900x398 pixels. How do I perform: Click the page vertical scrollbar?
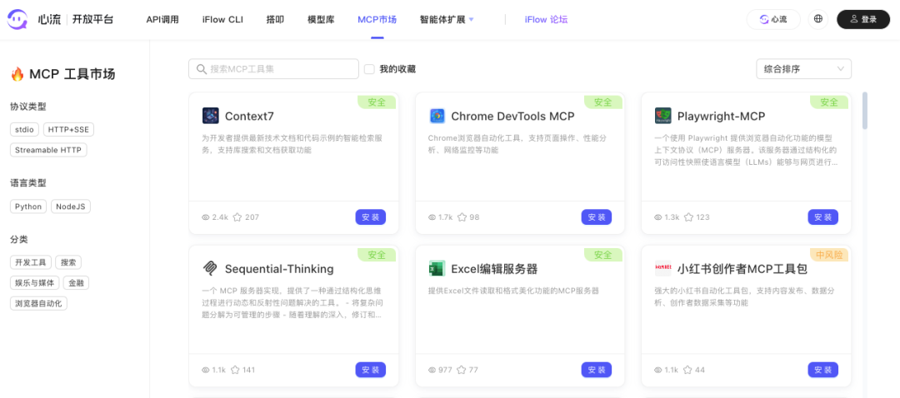[865, 111]
